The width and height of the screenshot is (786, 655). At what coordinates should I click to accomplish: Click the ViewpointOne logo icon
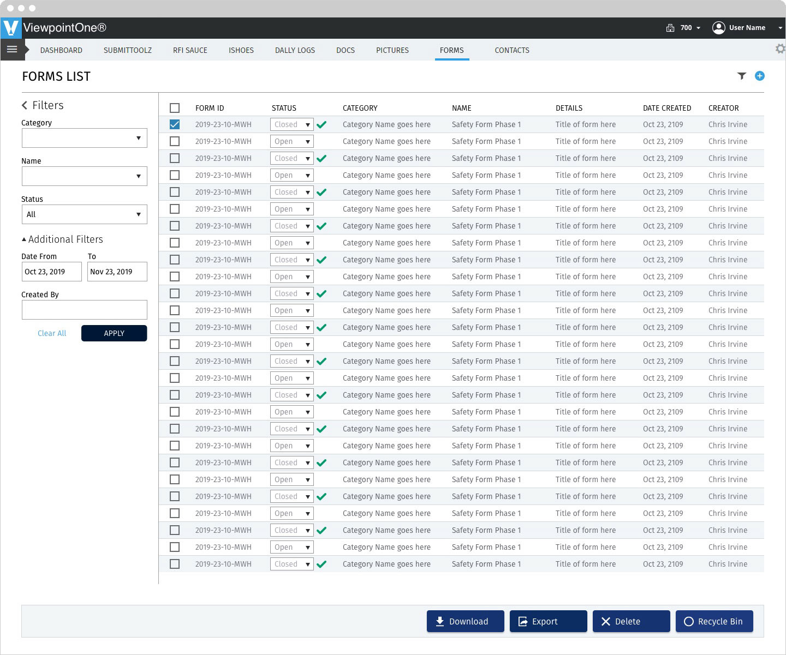[x=11, y=28]
